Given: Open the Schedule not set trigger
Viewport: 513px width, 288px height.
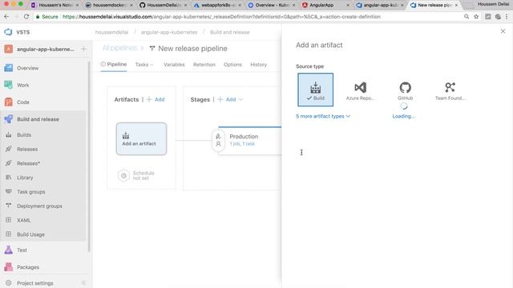Looking at the screenshot, I should (x=136, y=175).
